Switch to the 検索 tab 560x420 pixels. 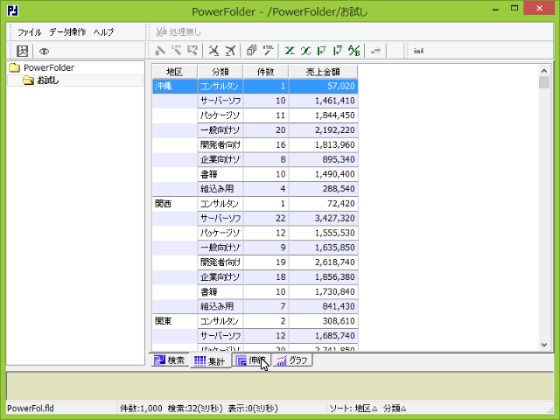coord(169,360)
